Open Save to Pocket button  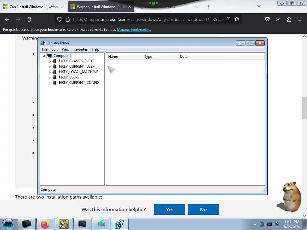click(267, 19)
